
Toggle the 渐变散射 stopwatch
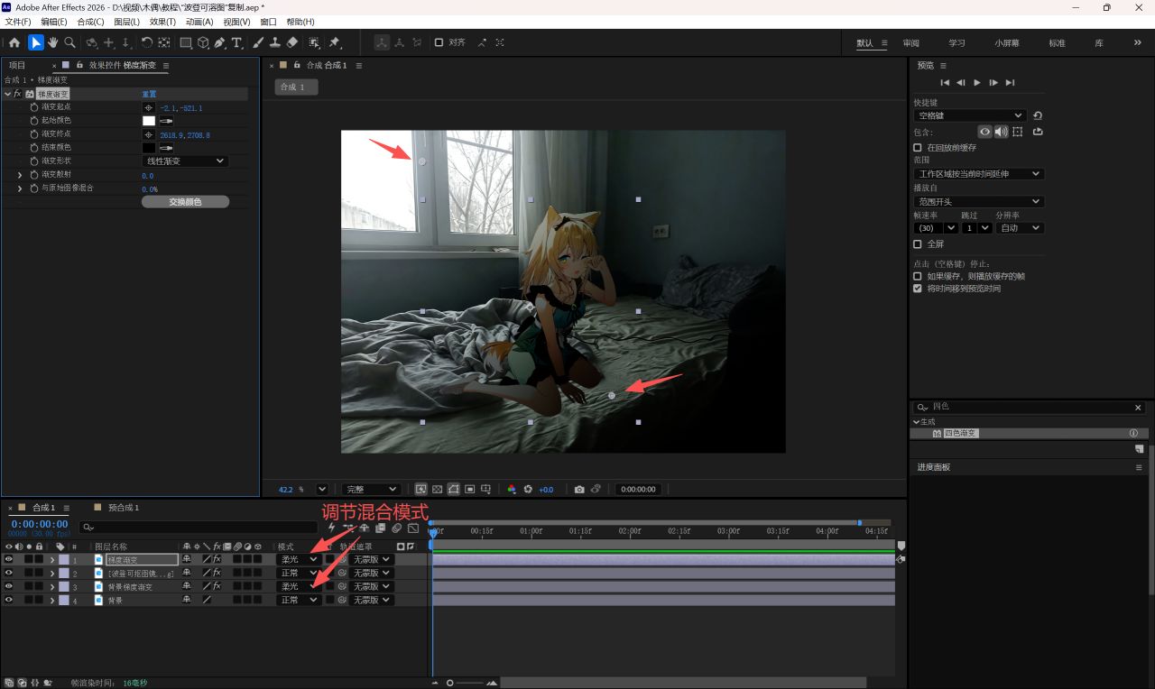click(x=34, y=175)
